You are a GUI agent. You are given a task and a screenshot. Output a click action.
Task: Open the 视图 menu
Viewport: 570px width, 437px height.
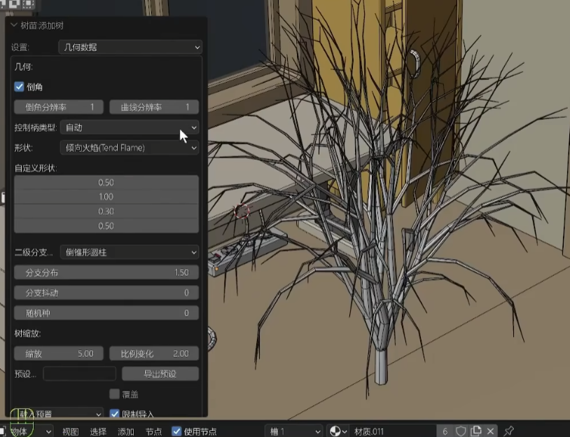70,431
